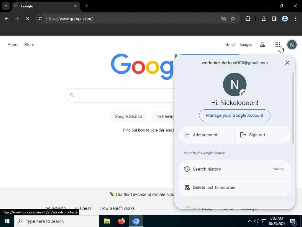Click the taskbar search box

pyautogui.click(x=57, y=221)
